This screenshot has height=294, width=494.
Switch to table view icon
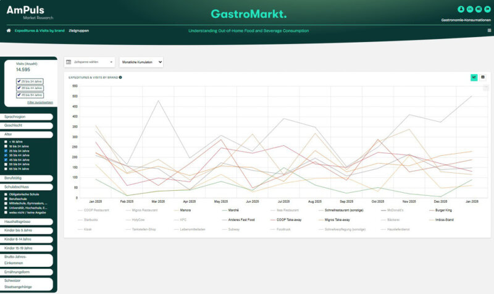click(483, 78)
